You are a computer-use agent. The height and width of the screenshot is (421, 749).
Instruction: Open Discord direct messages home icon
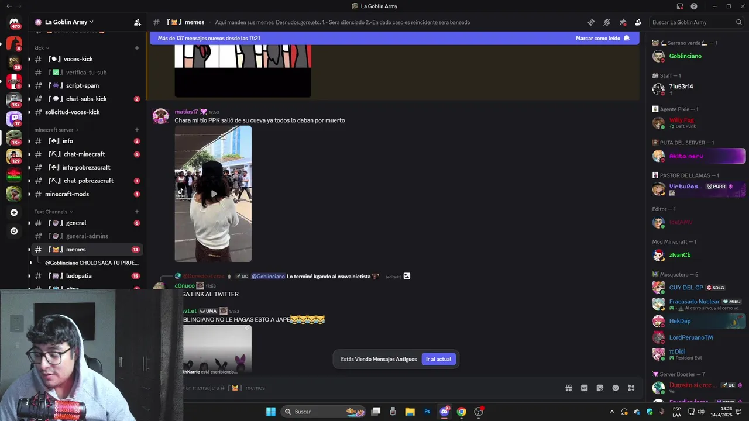pos(14,23)
